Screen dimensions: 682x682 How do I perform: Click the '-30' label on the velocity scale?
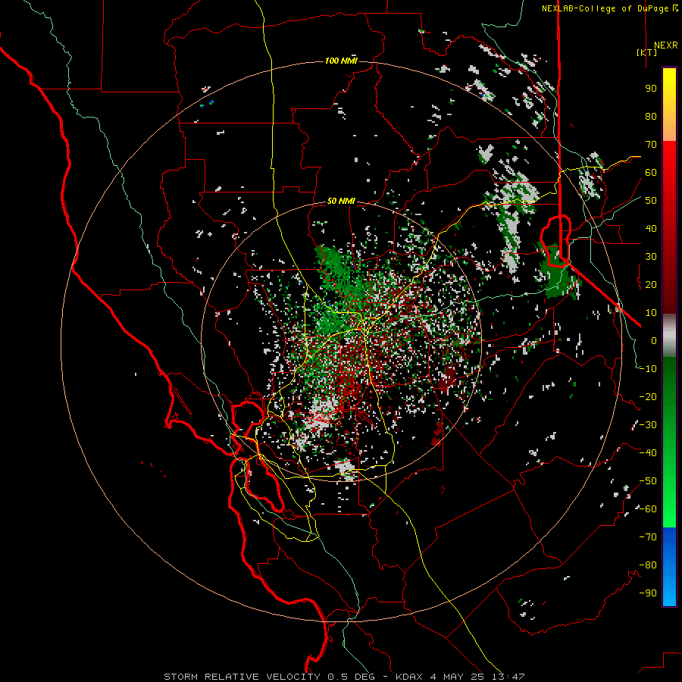[648, 425]
